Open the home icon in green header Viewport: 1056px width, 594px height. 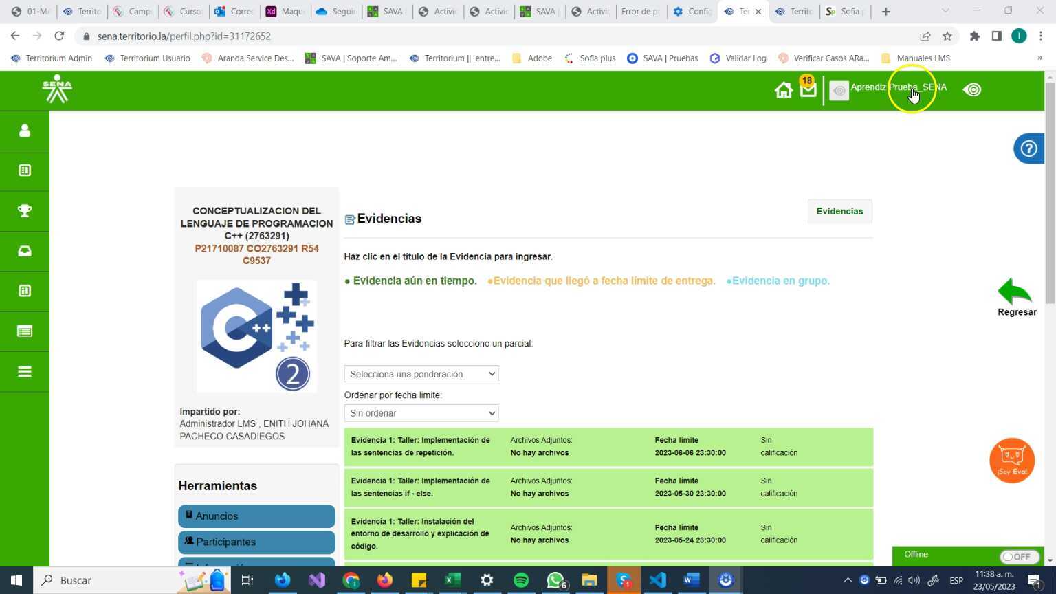[784, 90]
